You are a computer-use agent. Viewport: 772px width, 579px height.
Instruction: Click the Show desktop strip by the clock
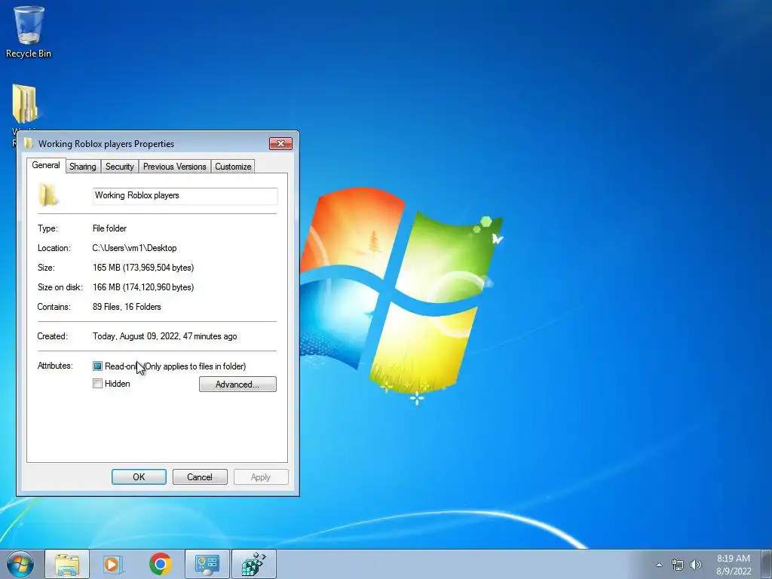point(767,564)
